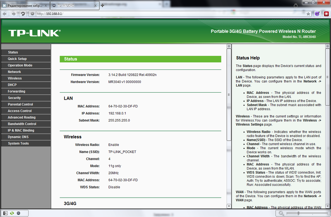Screen dimensions: 331x217
Task: Click the help panel scroll down arrow
Action: (327, 206)
